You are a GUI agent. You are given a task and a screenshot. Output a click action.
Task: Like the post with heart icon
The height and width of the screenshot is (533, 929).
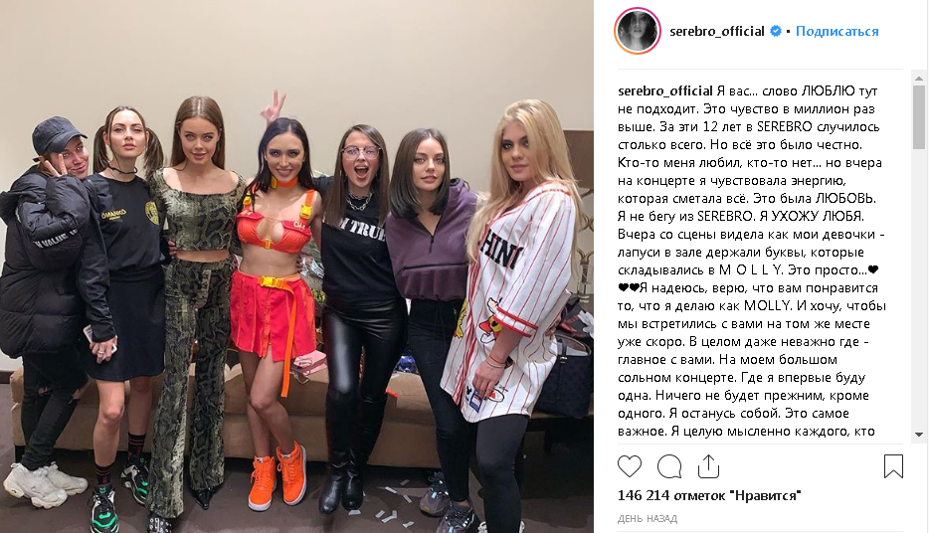point(630,466)
